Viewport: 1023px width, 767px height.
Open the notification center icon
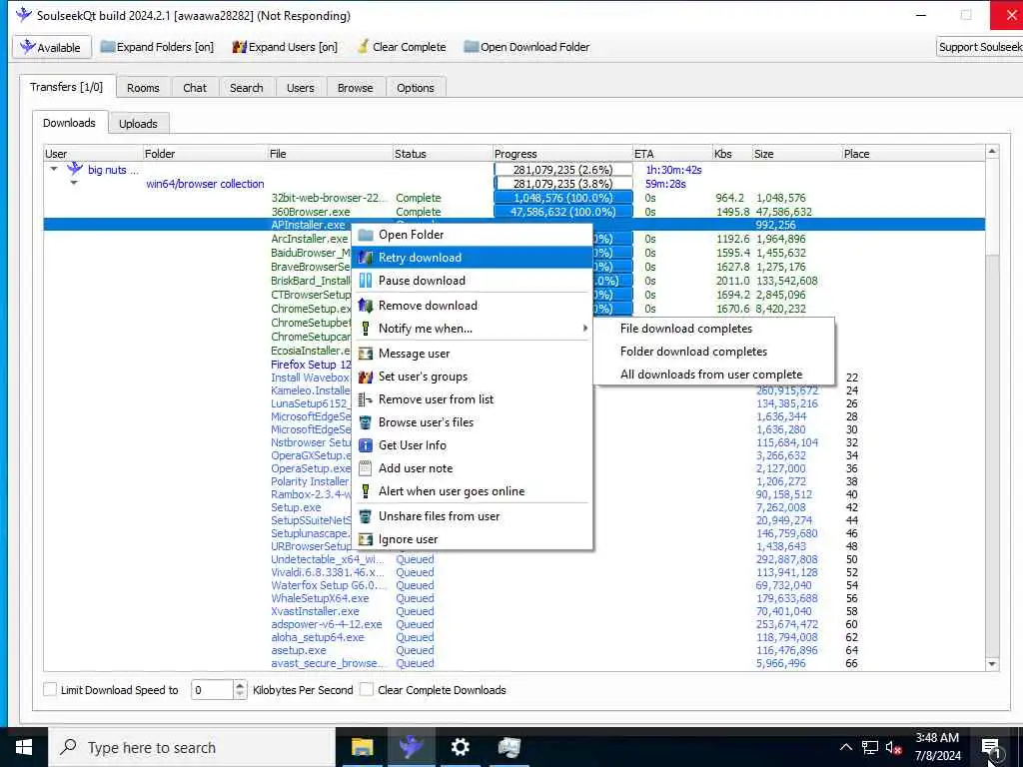tap(991, 747)
